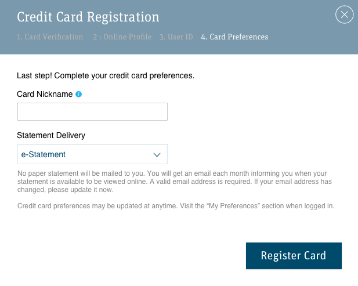Screen dimensions: 358x286
Task: Click the info icon beside Card Nickname
Action: 79,94
